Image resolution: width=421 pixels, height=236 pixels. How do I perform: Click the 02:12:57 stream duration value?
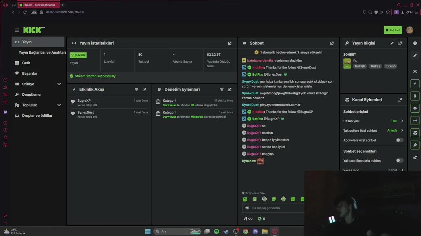pyautogui.click(x=214, y=54)
